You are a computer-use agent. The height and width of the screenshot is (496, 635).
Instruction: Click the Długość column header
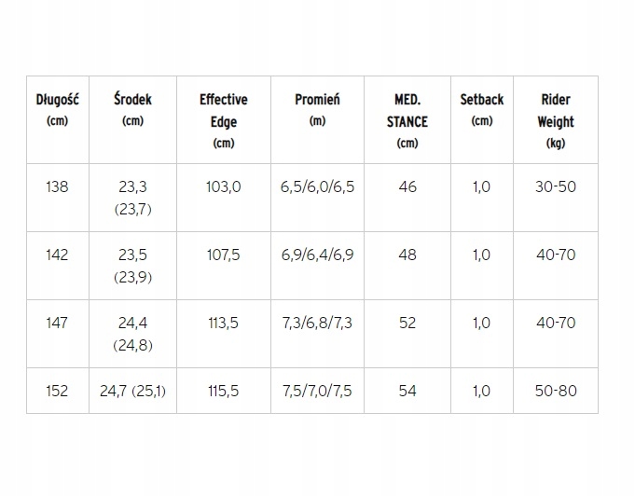click(57, 110)
